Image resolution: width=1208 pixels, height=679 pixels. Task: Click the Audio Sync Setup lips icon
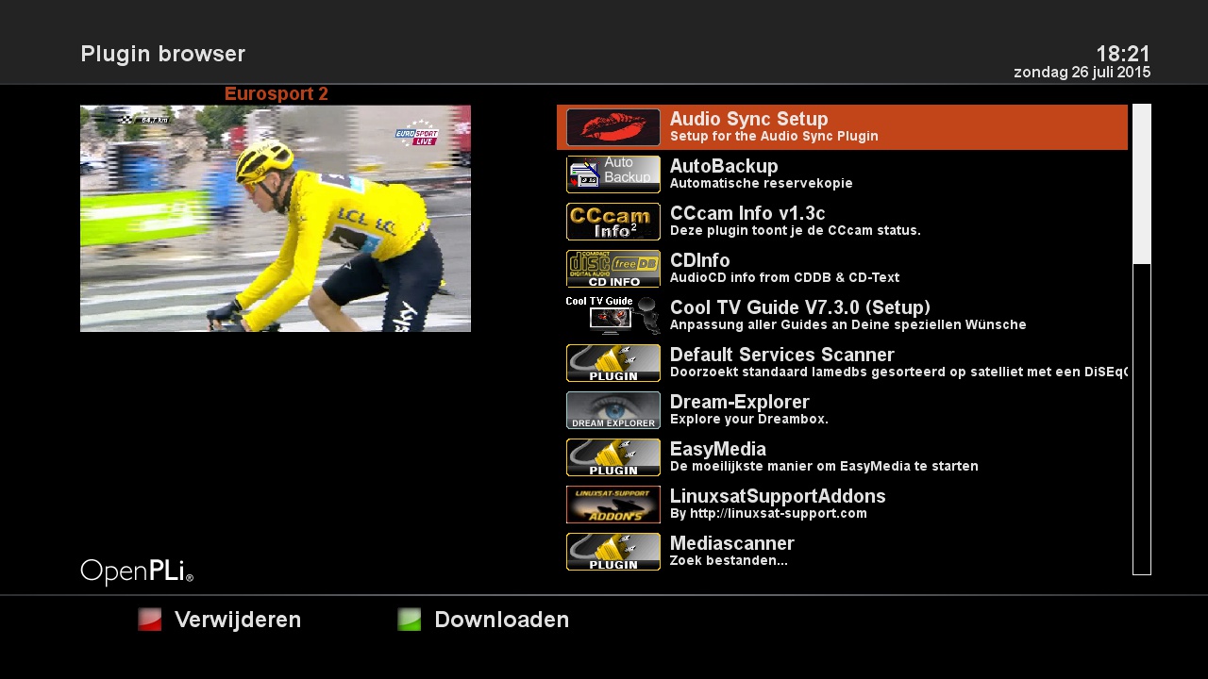[613, 127]
